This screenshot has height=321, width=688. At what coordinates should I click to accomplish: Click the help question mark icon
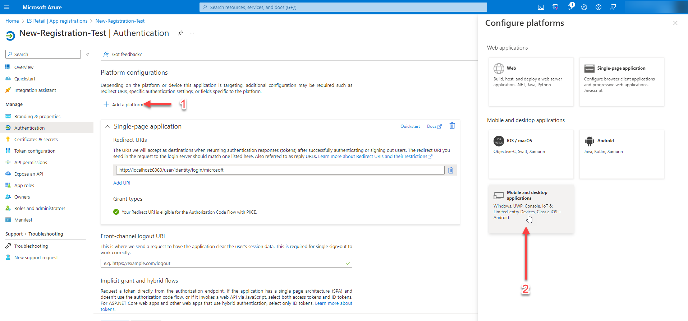598,7
